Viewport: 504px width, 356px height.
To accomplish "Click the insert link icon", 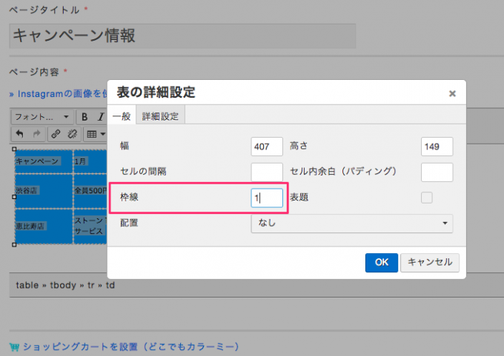I will 56,133.
